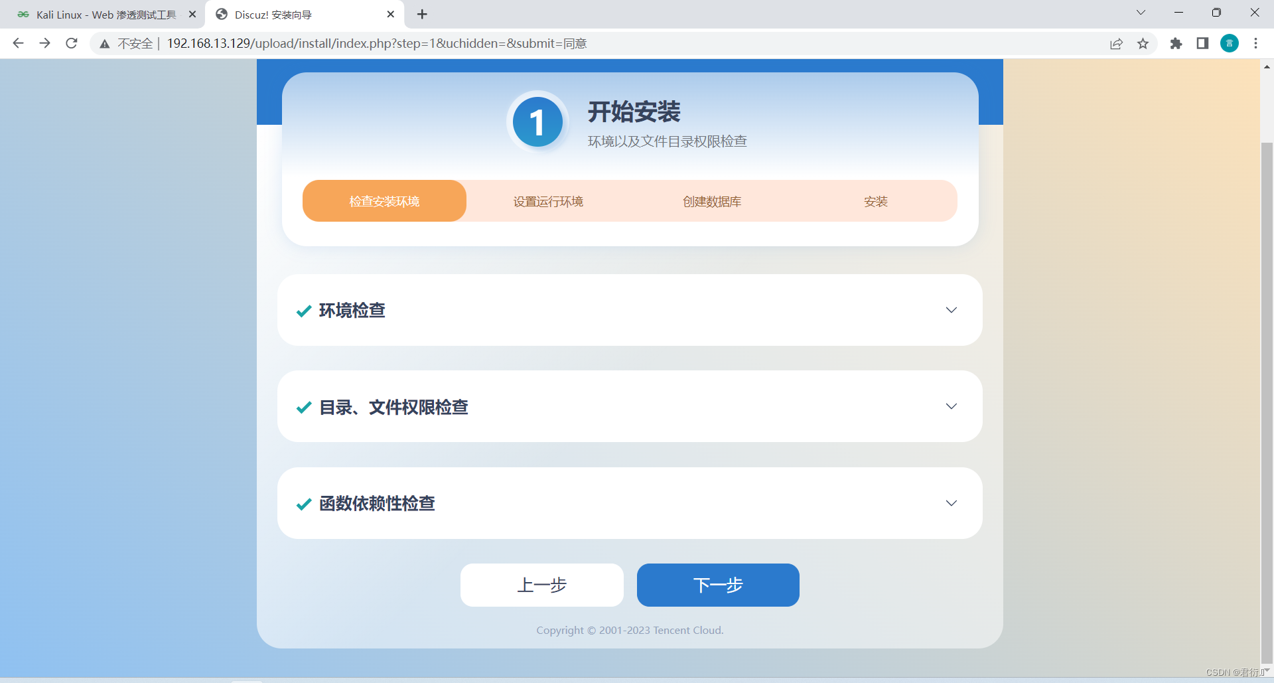The width and height of the screenshot is (1274, 683).
Task: Click the scrollbar up arrow
Action: click(1267, 66)
